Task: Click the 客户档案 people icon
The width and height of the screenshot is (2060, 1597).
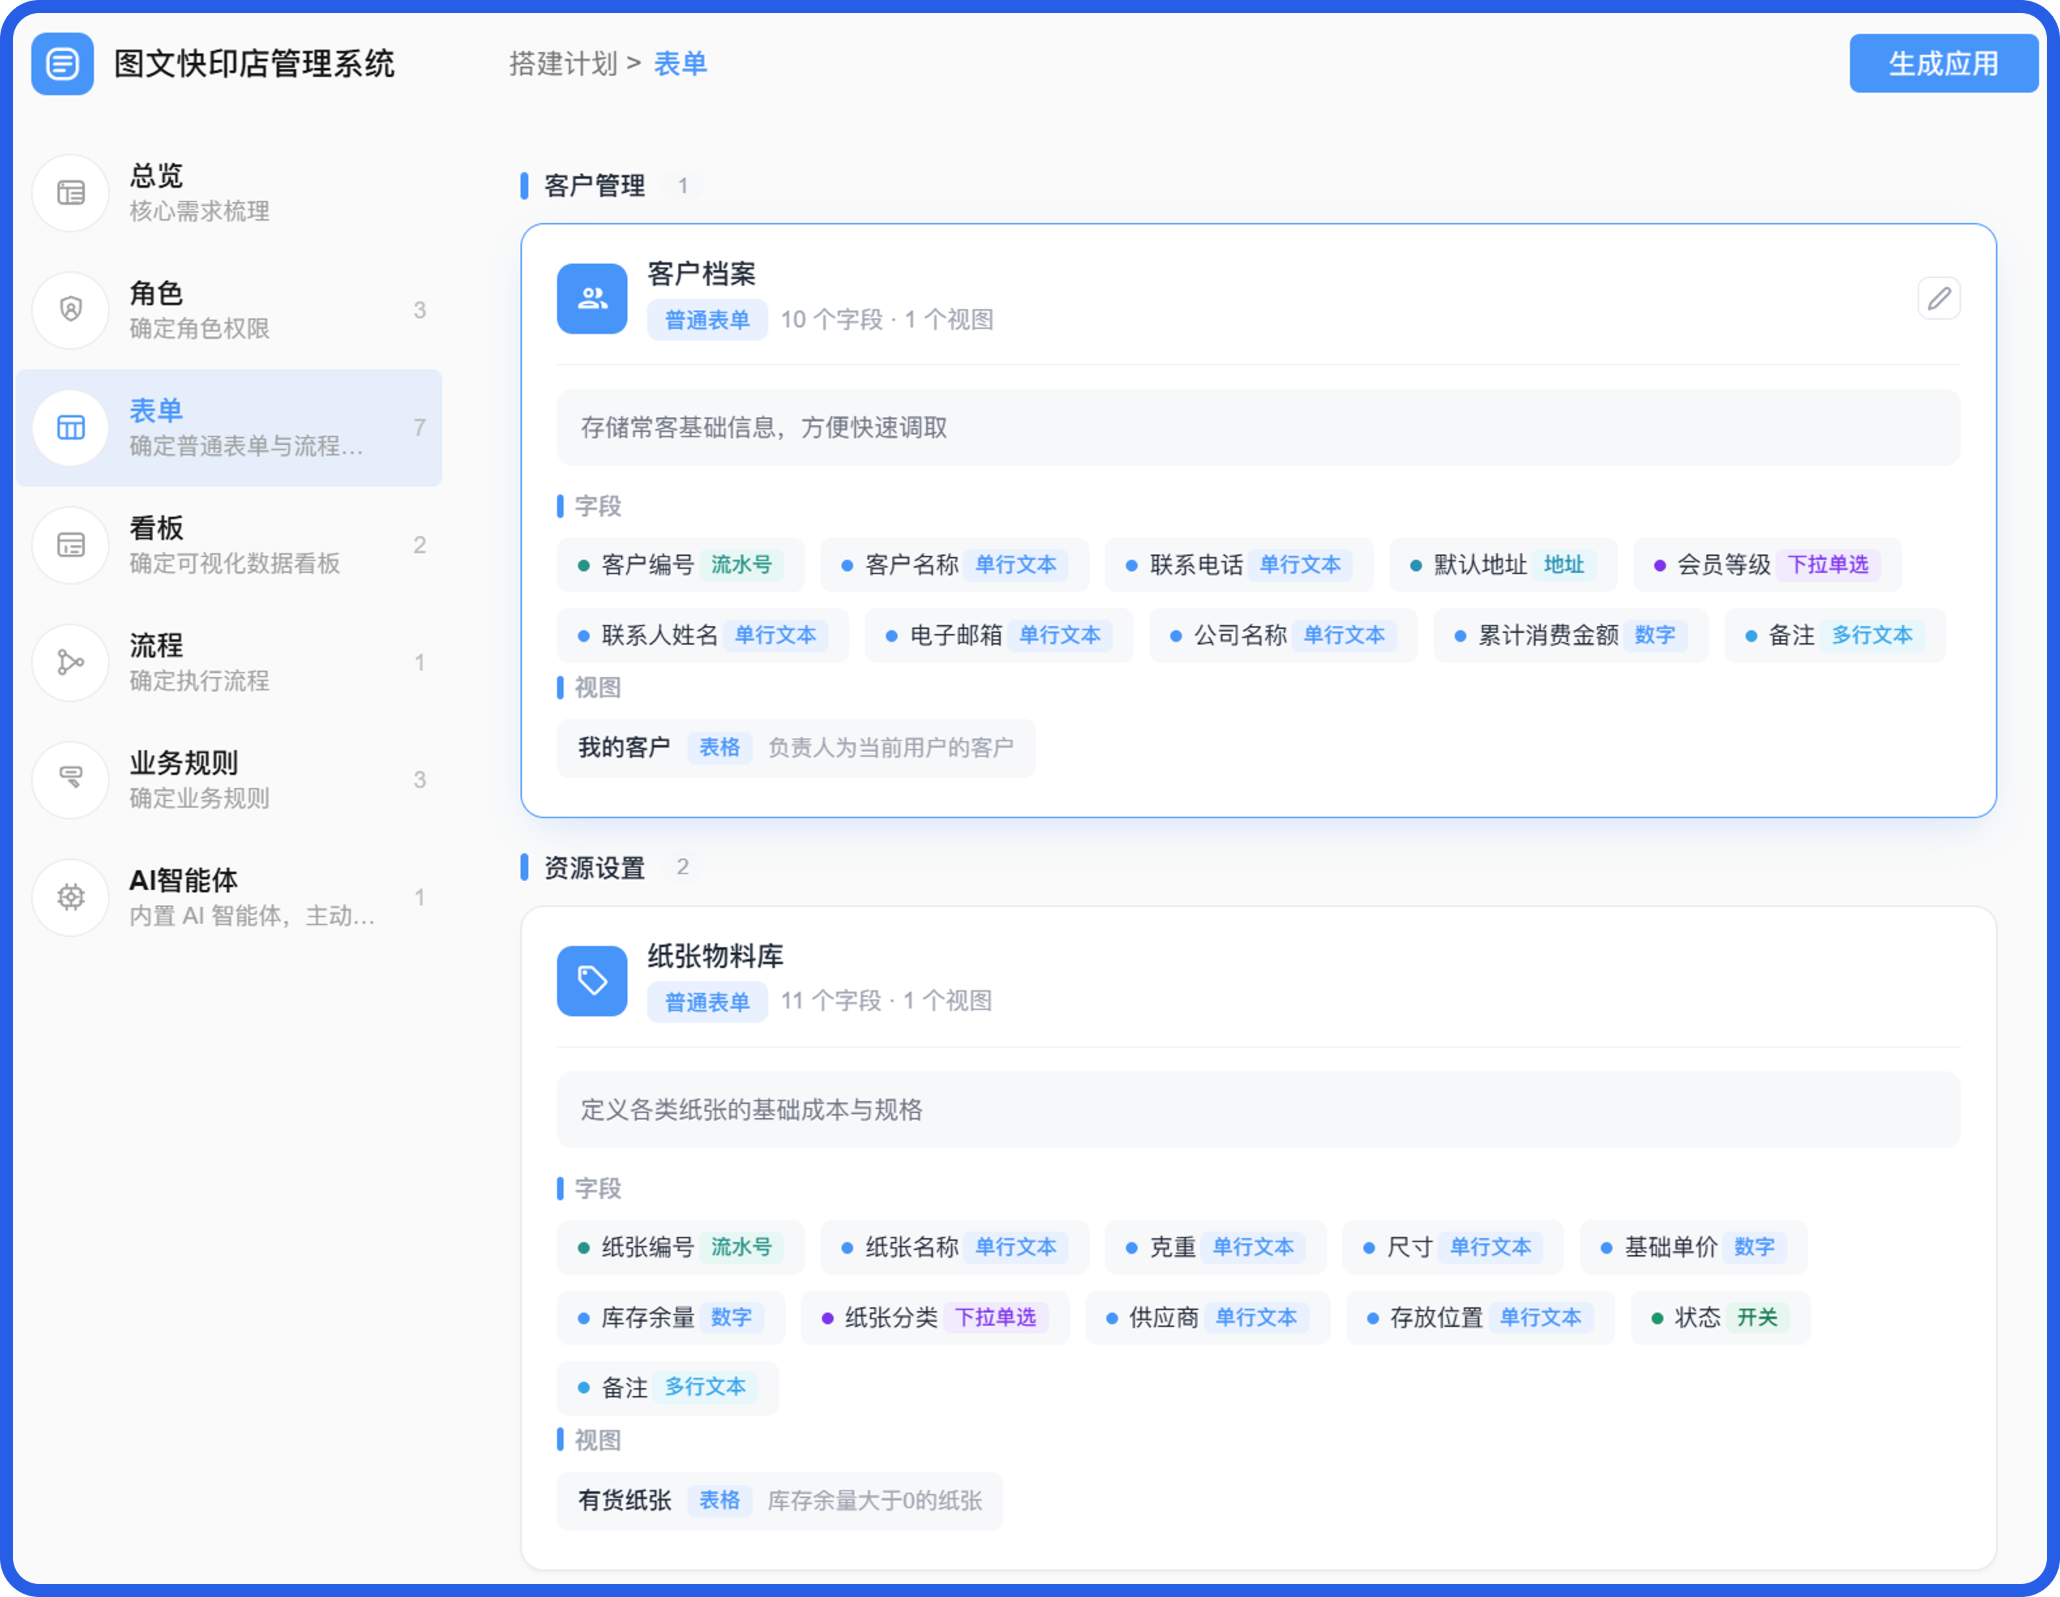Action: pos(592,298)
